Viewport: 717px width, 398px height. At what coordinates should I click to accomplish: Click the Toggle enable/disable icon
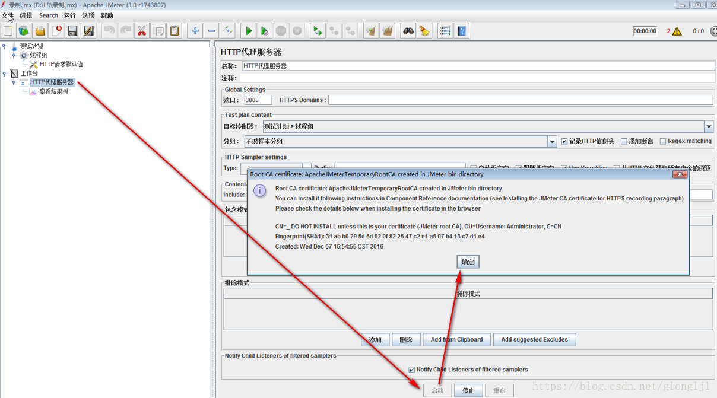[x=227, y=31]
